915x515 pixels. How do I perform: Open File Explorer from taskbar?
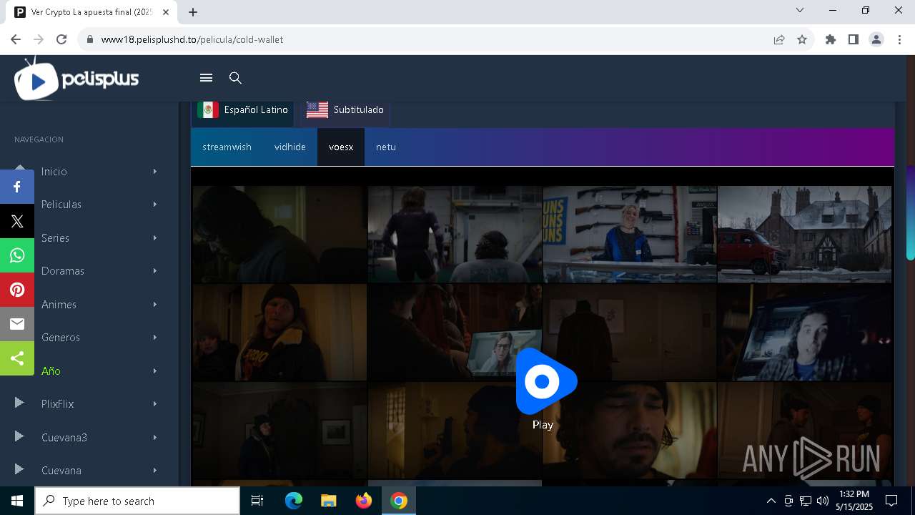[x=328, y=501]
